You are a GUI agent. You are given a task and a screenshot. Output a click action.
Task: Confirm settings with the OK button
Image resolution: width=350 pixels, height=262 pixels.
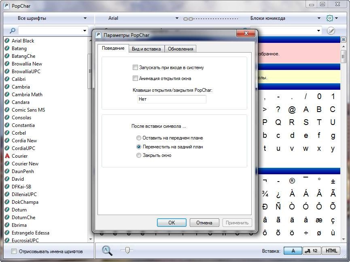point(172,222)
